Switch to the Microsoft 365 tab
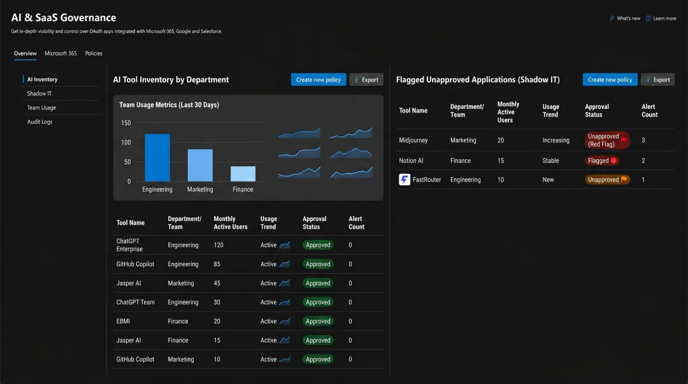 61,53
